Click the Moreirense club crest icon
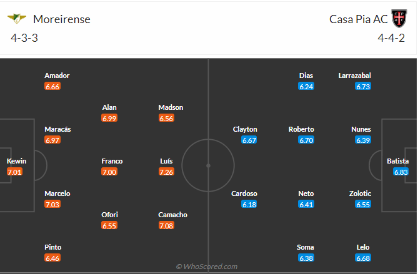 (16, 19)
